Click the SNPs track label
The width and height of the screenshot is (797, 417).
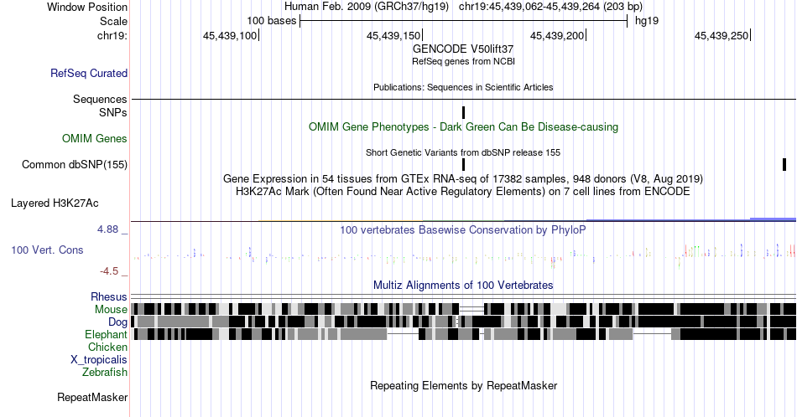tap(113, 112)
